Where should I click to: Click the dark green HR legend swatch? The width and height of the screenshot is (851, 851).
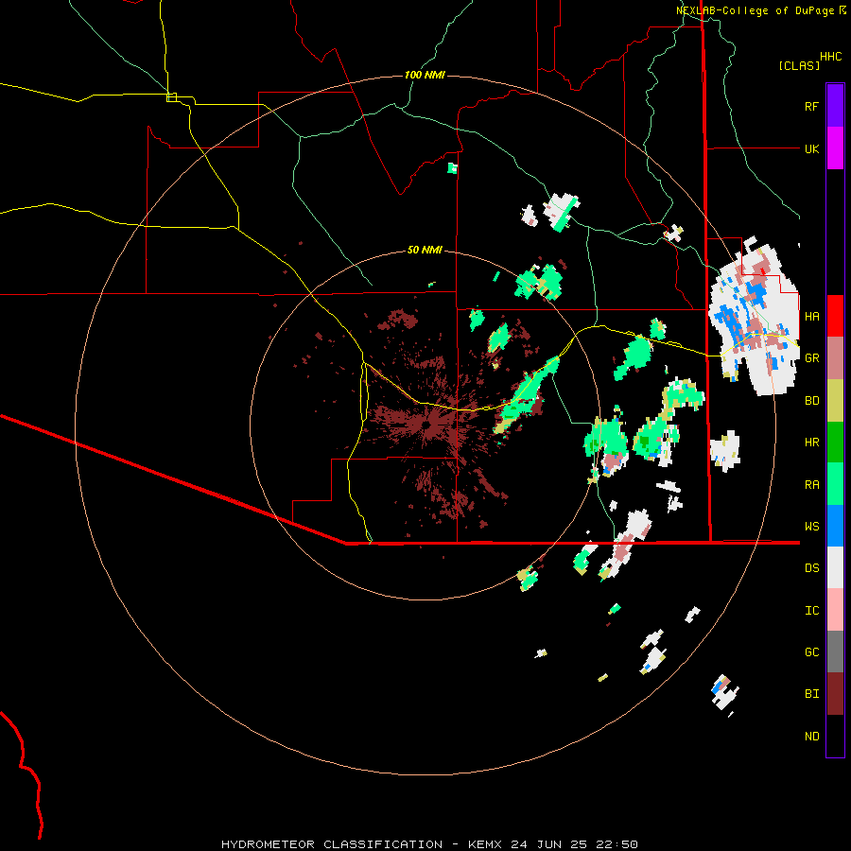(835, 443)
